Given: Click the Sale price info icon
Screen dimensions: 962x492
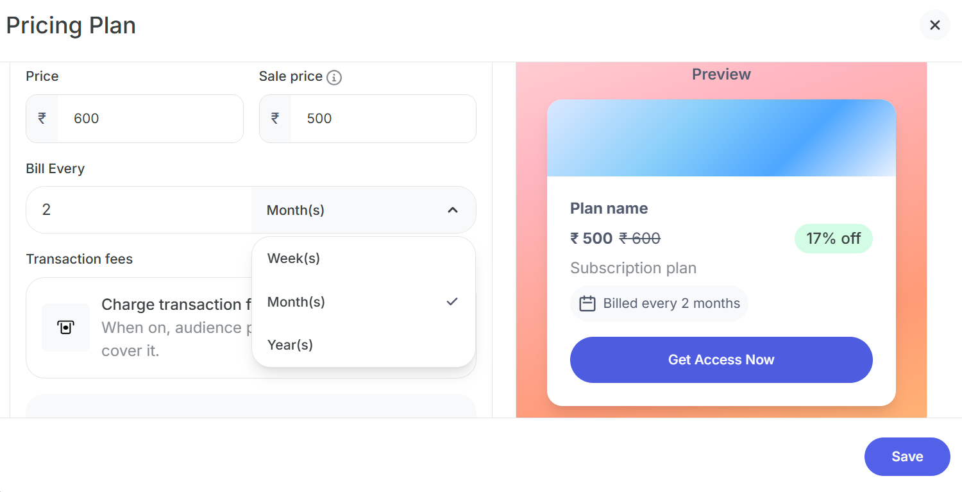Looking at the screenshot, I should tap(334, 78).
